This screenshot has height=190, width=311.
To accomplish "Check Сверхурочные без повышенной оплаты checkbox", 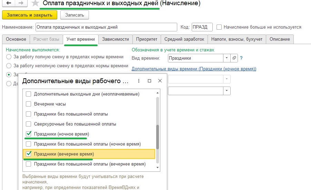I will 29,124.
